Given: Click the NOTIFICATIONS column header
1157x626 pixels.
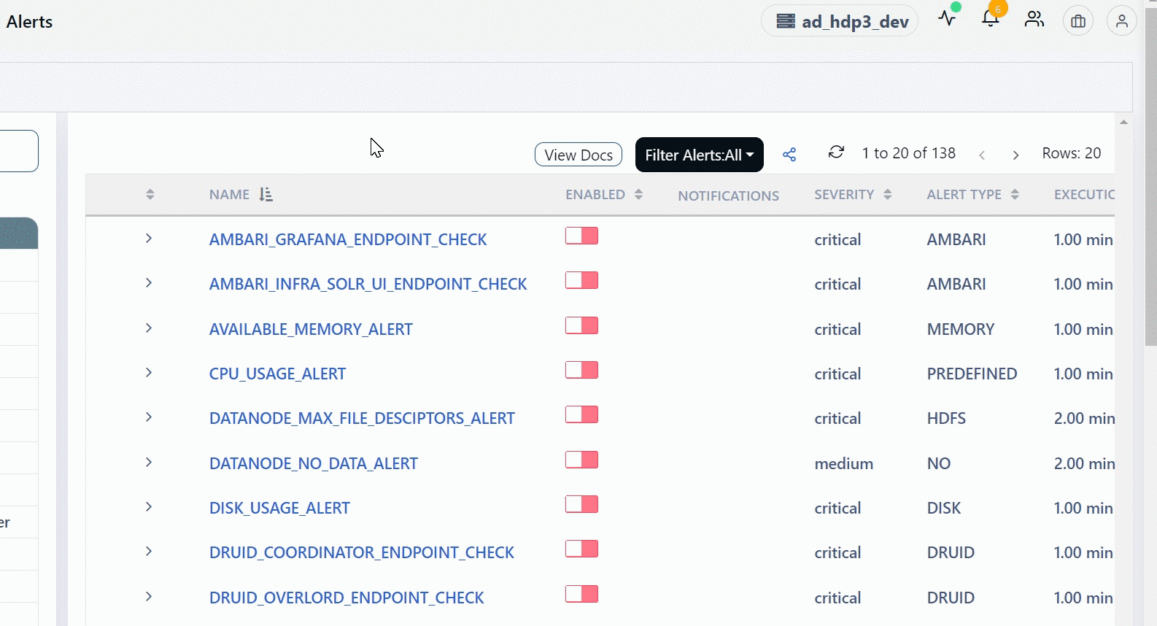Looking at the screenshot, I should [x=728, y=196].
